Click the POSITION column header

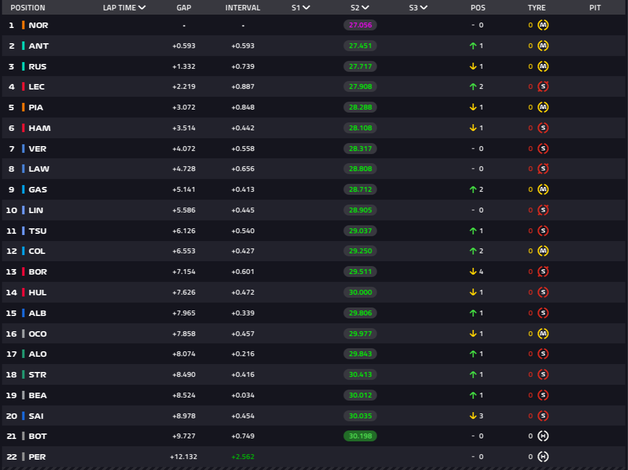coord(27,8)
